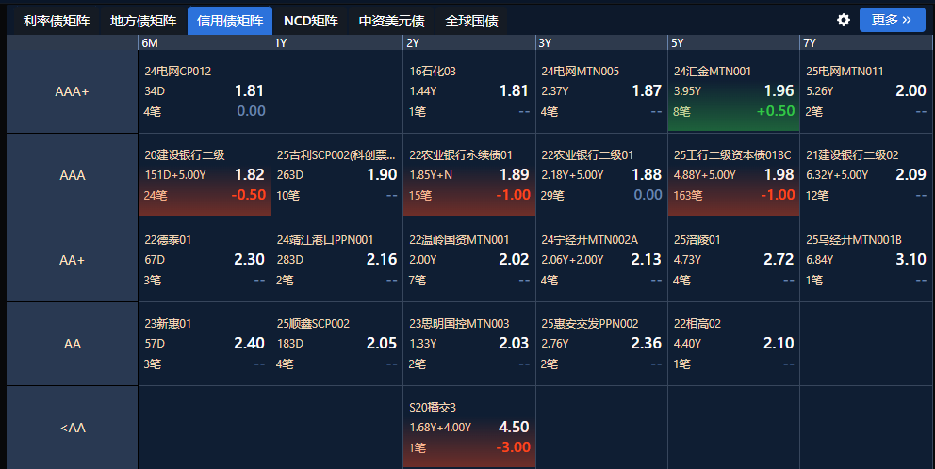Go to the 全球国债 tab
This screenshot has height=469, width=935.
[471, 21]
